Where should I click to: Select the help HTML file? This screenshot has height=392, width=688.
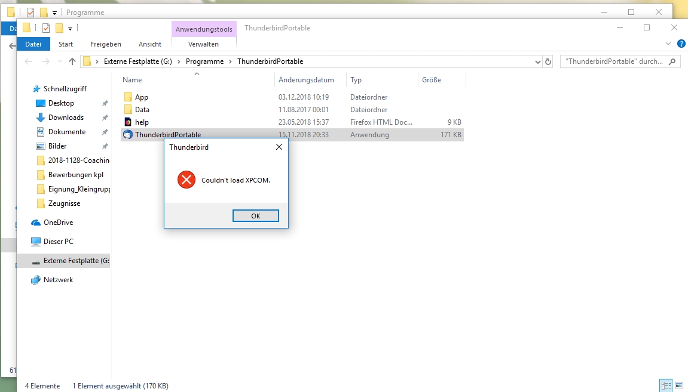[x=142, y=122]
